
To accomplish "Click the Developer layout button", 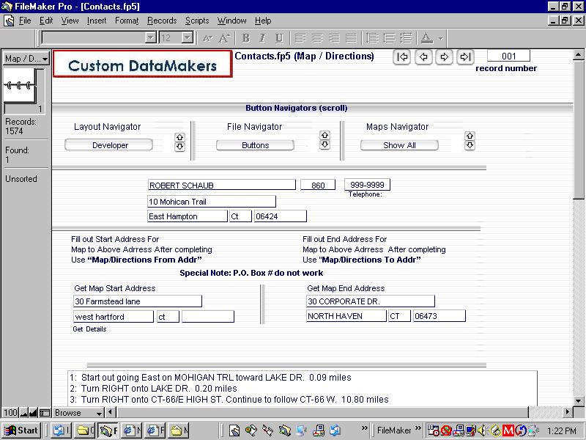I will [x=108, y=145].
